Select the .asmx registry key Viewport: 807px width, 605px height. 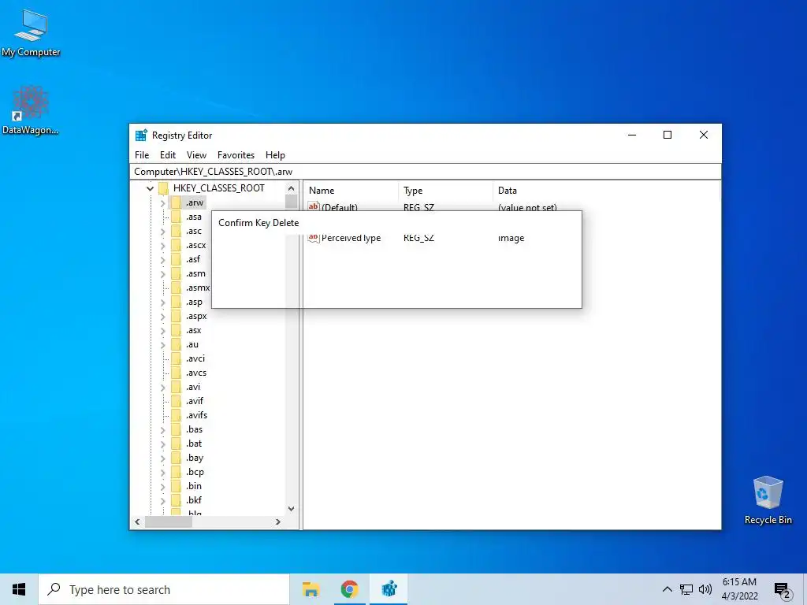click(197, 288)
